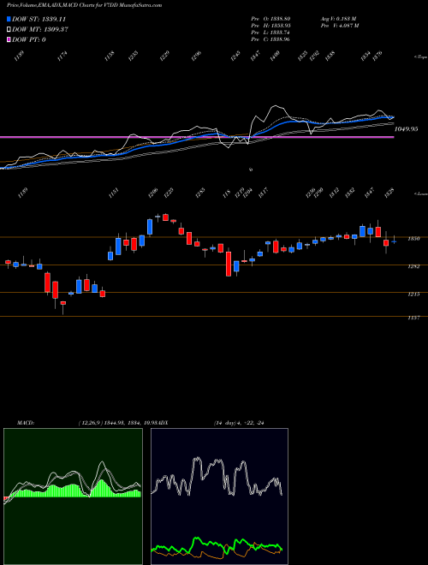Click the '<Lows' row label

pos(420,193)
